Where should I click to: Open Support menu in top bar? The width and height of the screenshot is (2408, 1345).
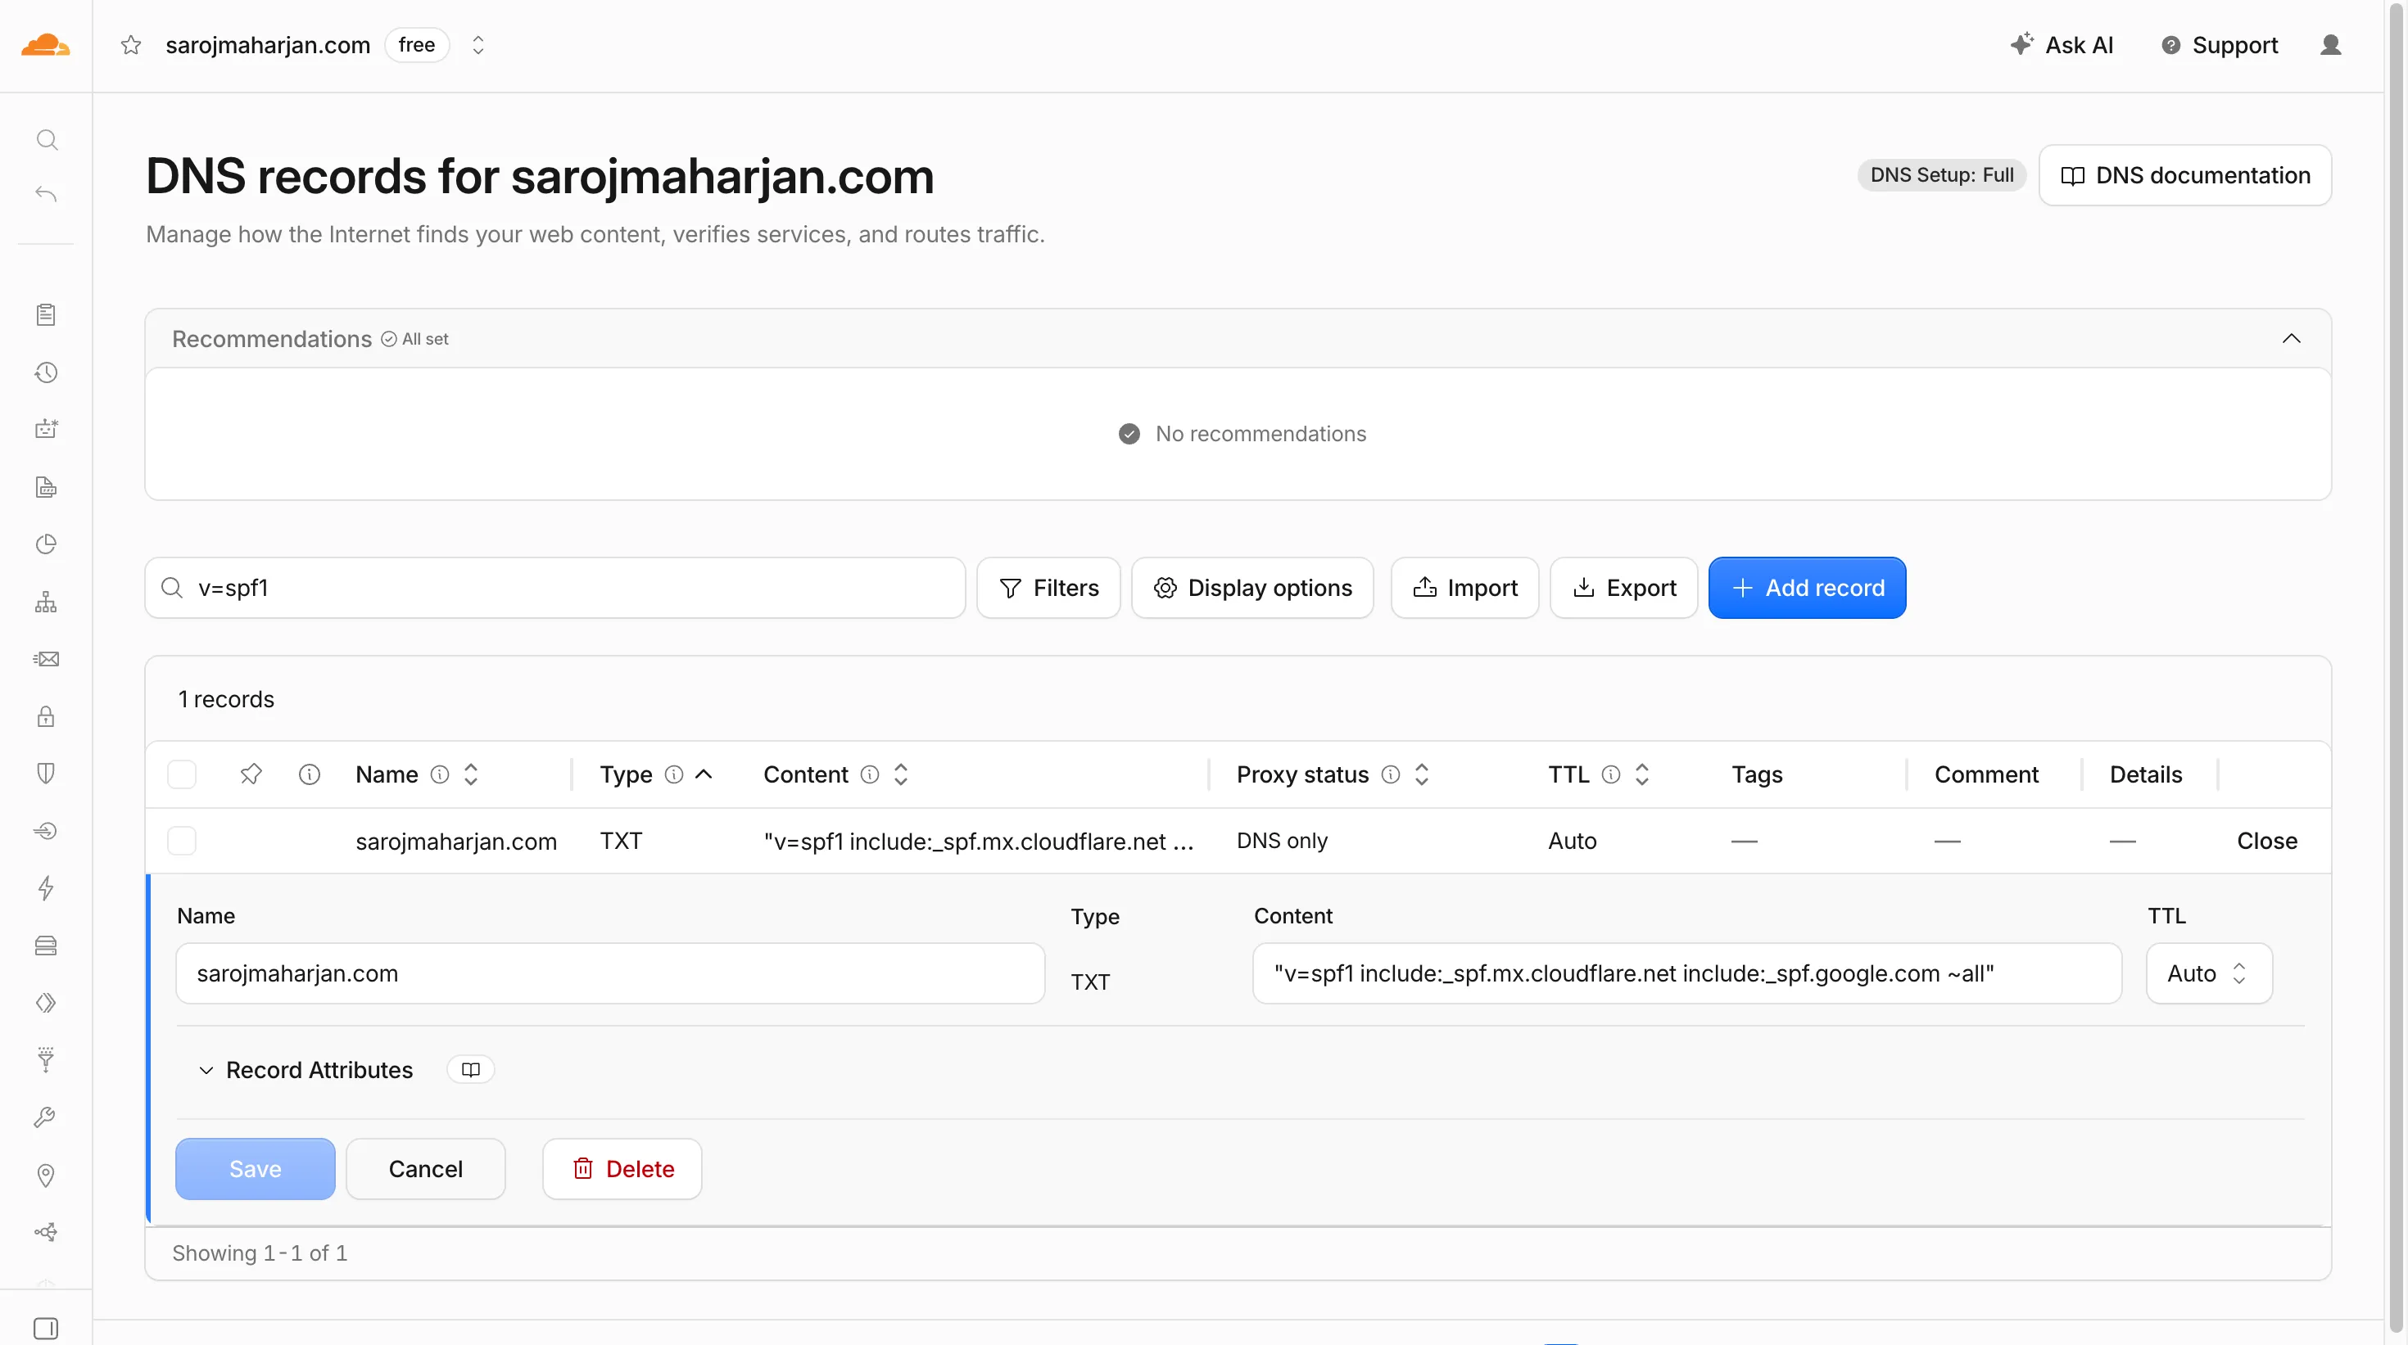point(2219,45)
